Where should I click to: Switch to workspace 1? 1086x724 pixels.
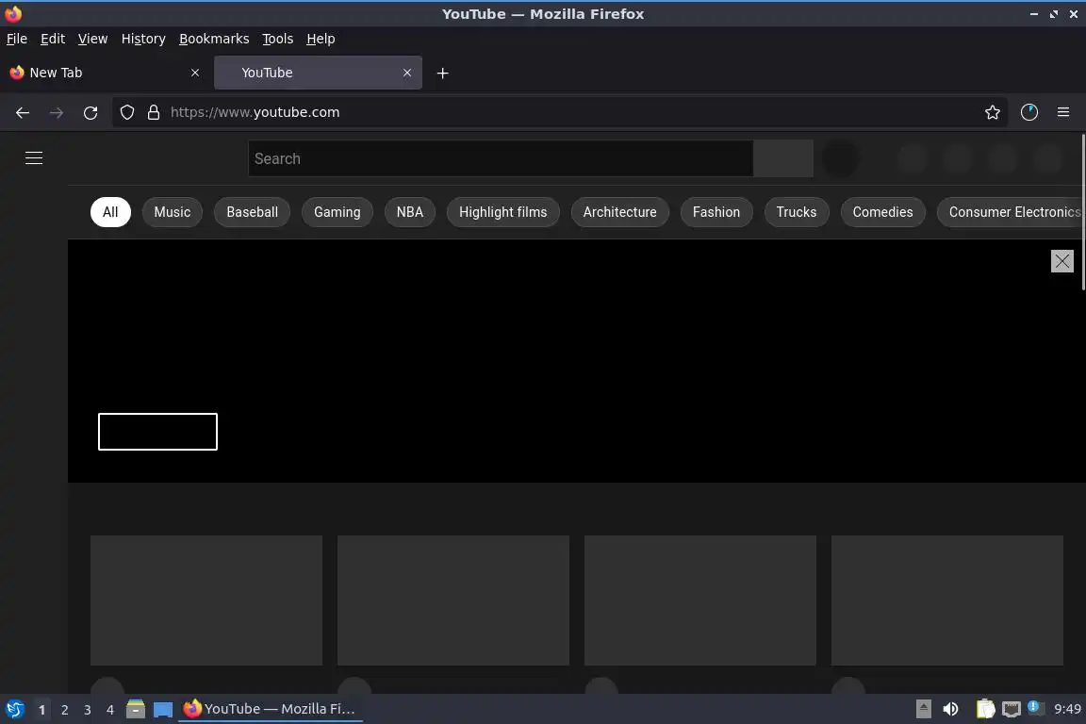click(41, 710)
